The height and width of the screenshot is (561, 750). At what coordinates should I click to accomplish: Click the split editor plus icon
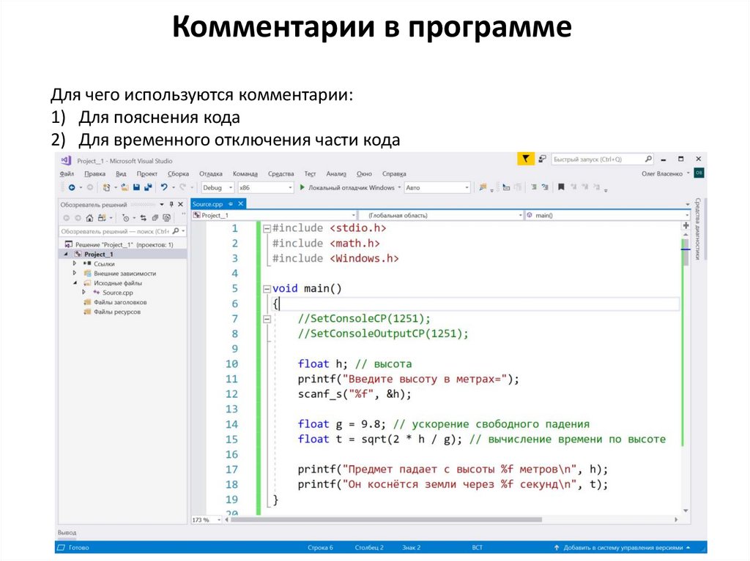pos(686,225)
